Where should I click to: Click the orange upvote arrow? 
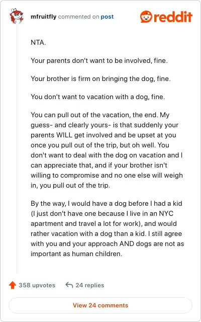pos(13,285)
